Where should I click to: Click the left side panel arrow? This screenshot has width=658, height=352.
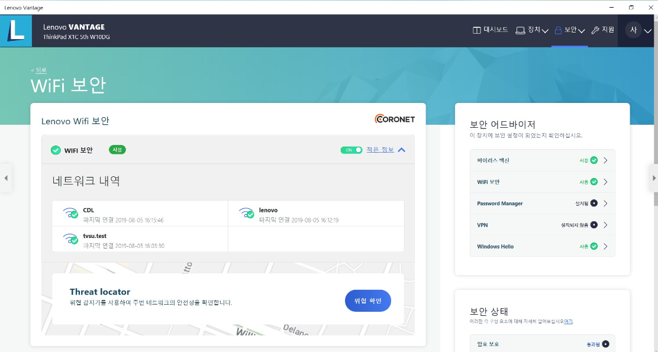click(x=6, y=178)
